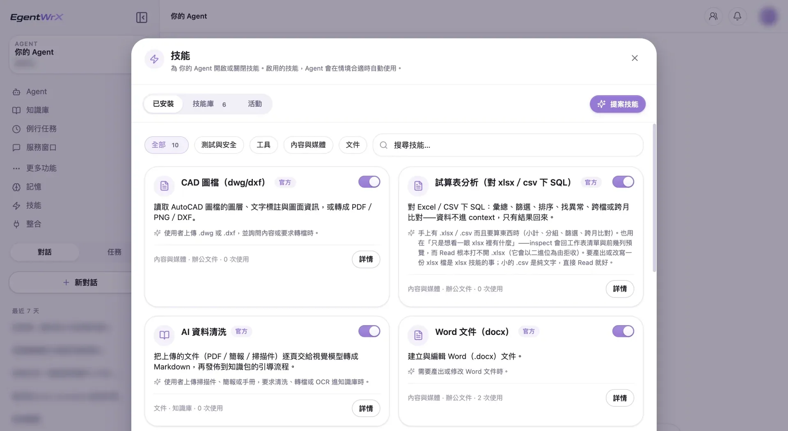Switch to the 技能庫 tab
The width and height of the screenshot is (788, 431).
tap(209, 104)
